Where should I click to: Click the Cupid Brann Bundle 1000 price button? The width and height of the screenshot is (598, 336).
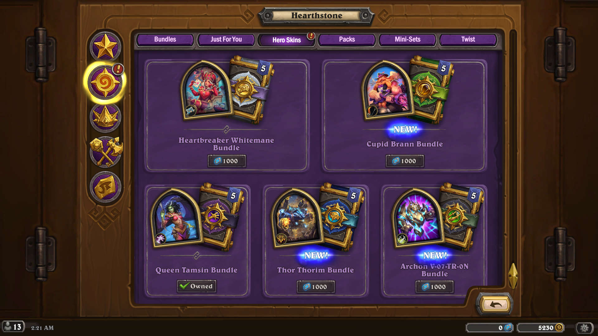click(x=405, y=161)
